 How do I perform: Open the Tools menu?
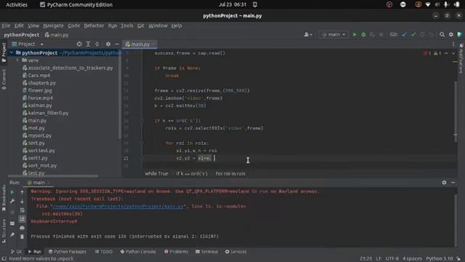tap(127, 25)
